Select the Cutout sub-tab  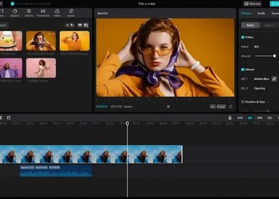click(269, 25)
